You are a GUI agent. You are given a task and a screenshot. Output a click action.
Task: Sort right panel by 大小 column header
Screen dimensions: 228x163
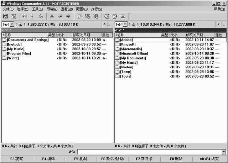coord(177,35)
